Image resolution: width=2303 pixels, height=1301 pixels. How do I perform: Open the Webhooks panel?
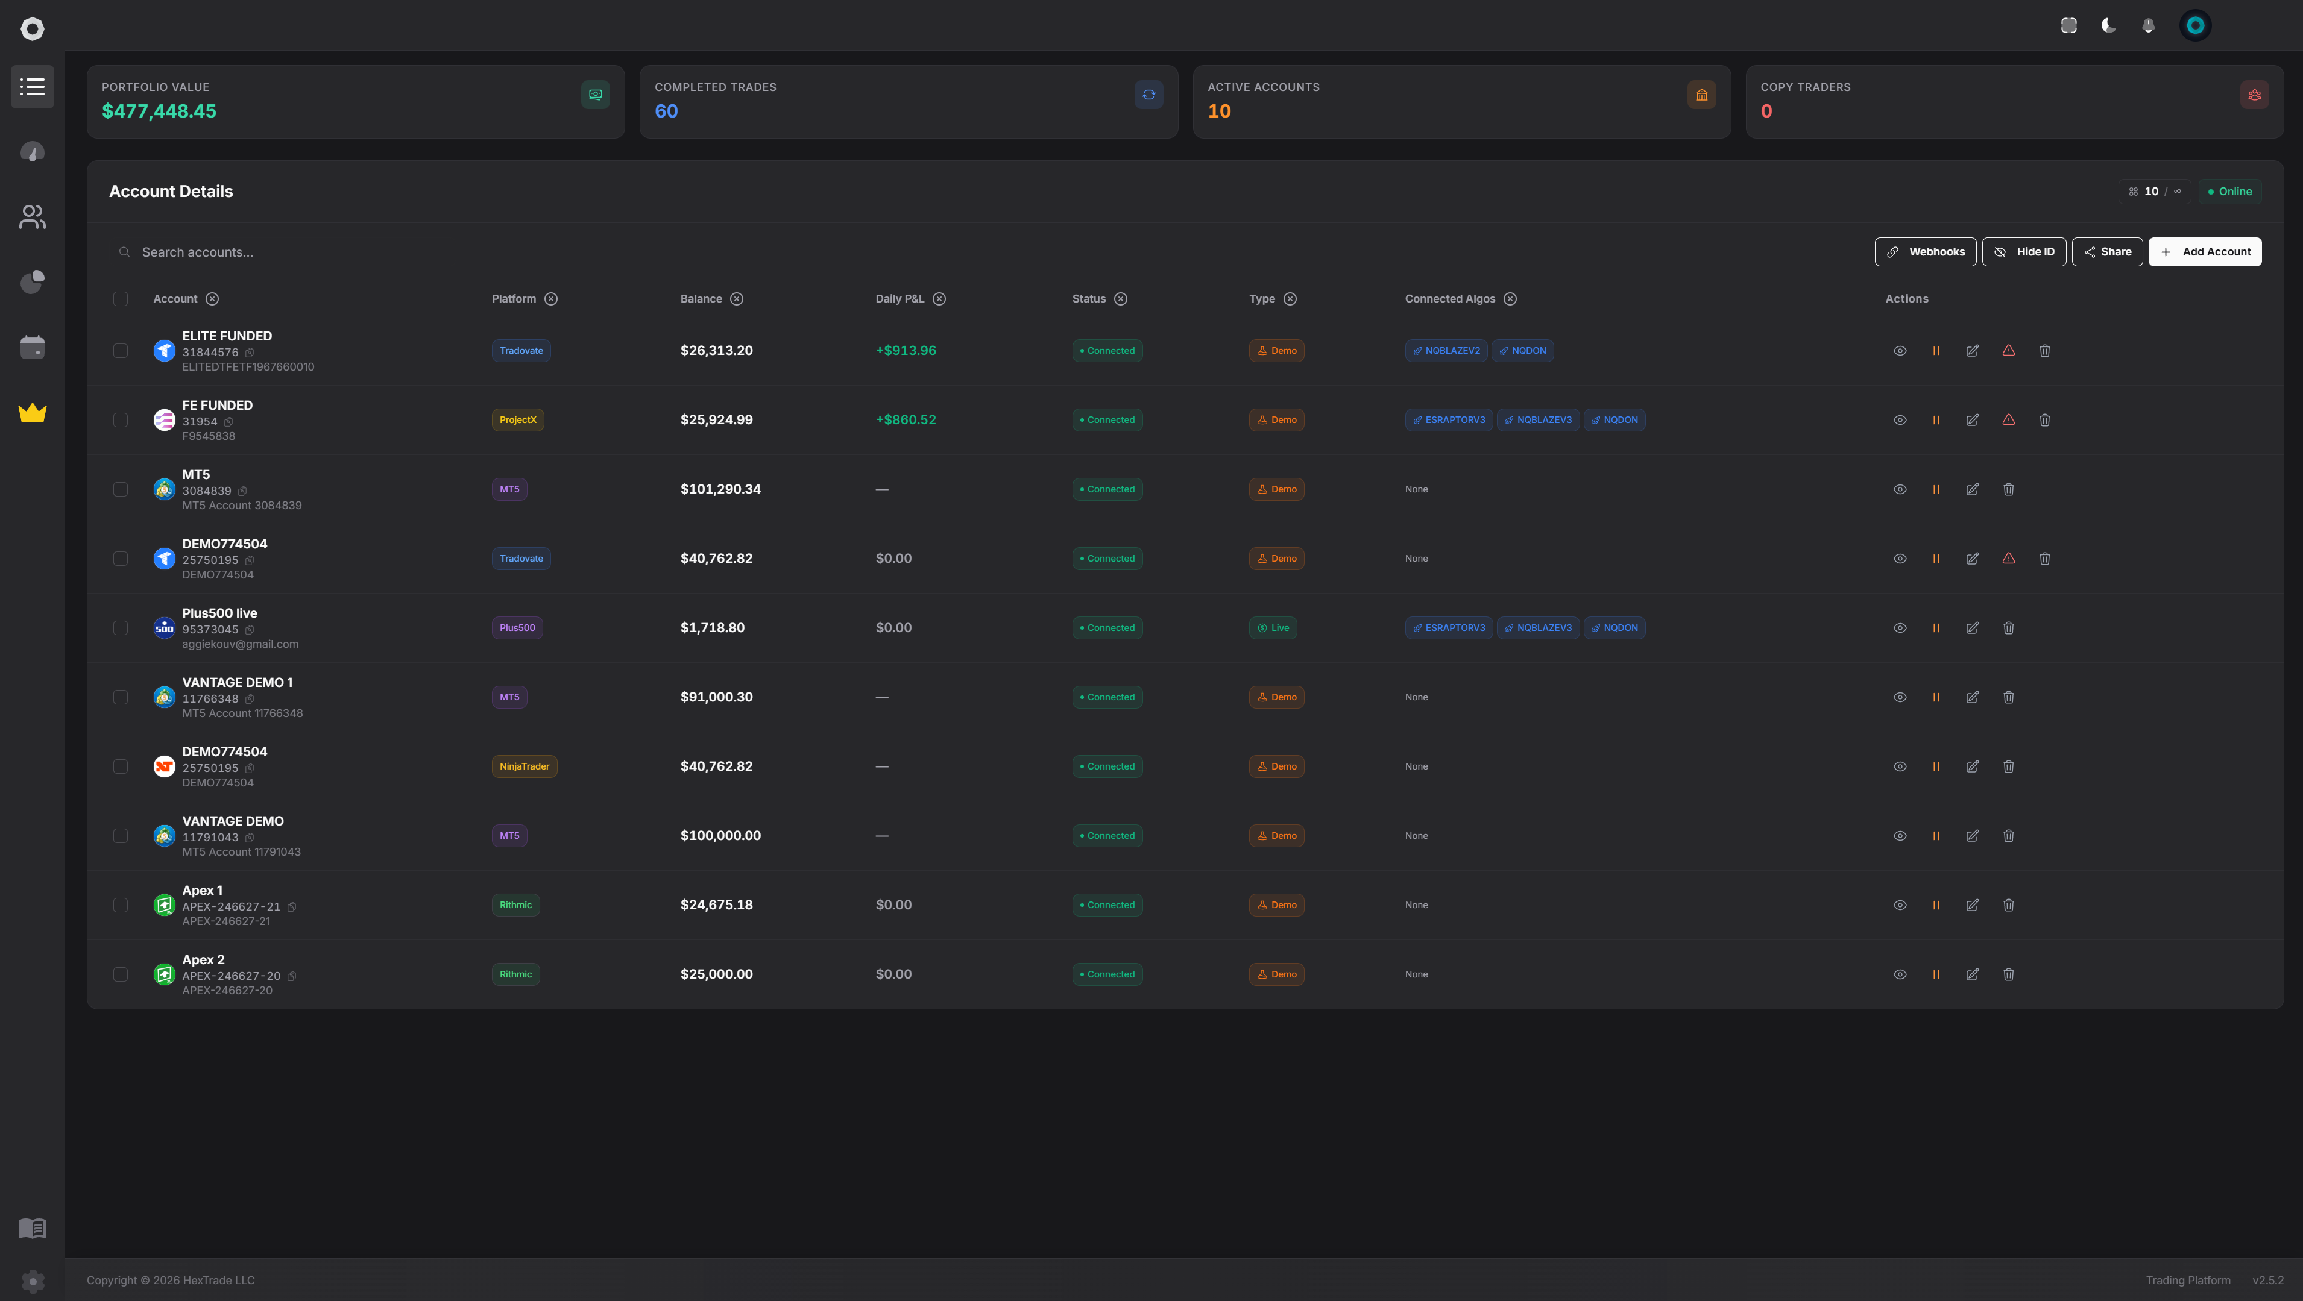click(x=1926, y=251)
